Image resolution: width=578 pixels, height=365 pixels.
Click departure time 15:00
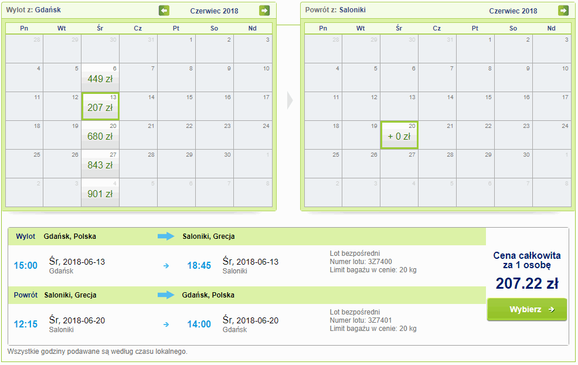25,266
